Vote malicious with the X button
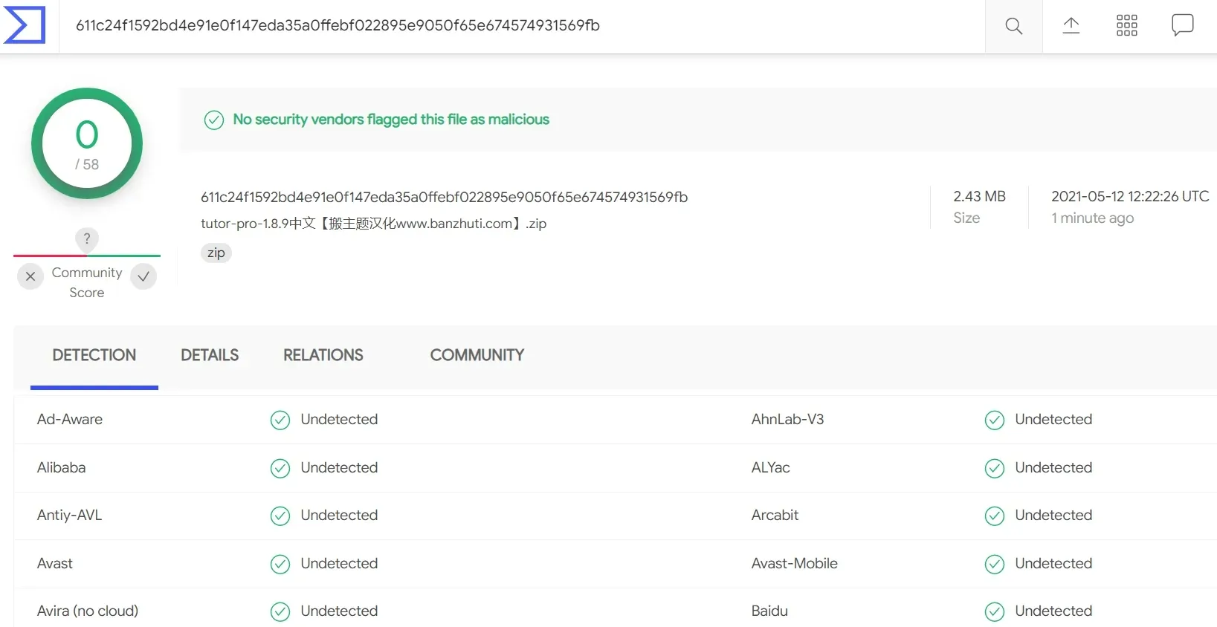 coord(30,276)
